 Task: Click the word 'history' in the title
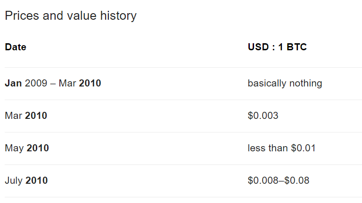118,16
